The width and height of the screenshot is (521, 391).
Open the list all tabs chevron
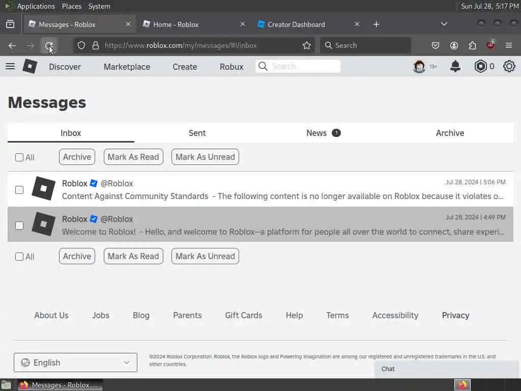pos(444,24)
